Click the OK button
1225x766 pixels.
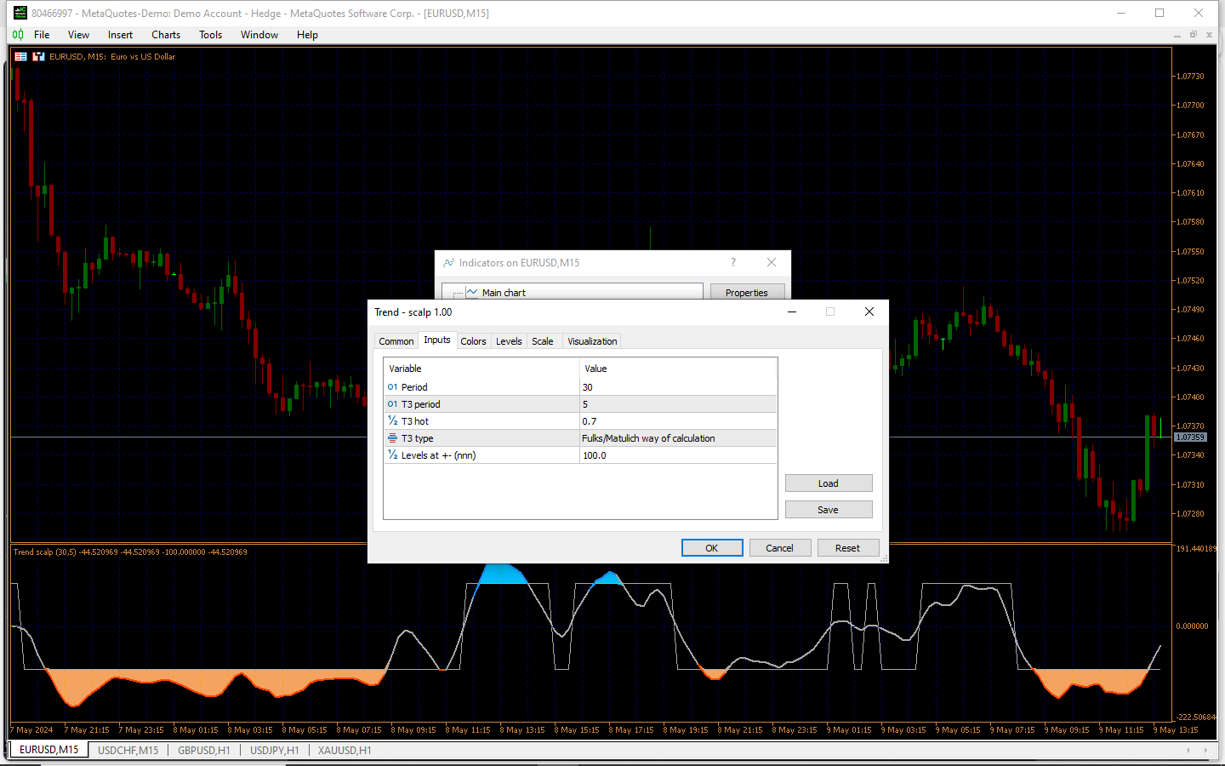[x=712, y=548]
